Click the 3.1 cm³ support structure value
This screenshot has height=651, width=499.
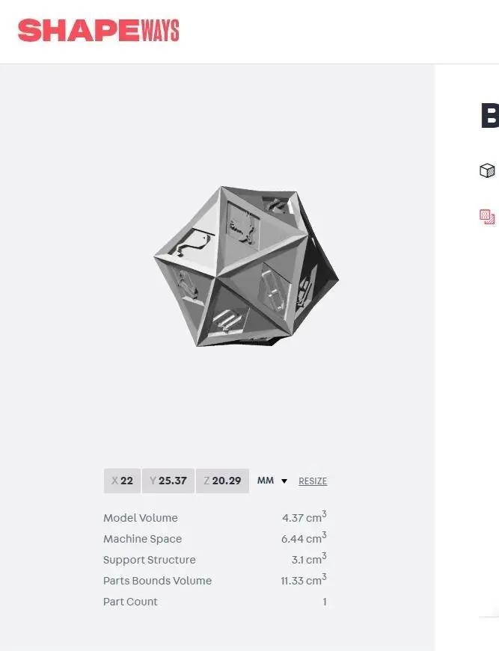tap(308, 559)
